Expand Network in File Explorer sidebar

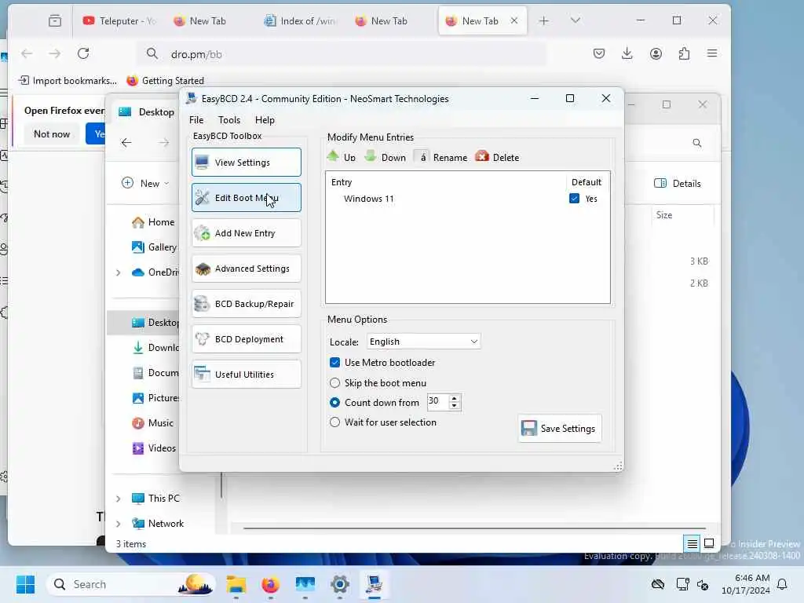[119, 524]
